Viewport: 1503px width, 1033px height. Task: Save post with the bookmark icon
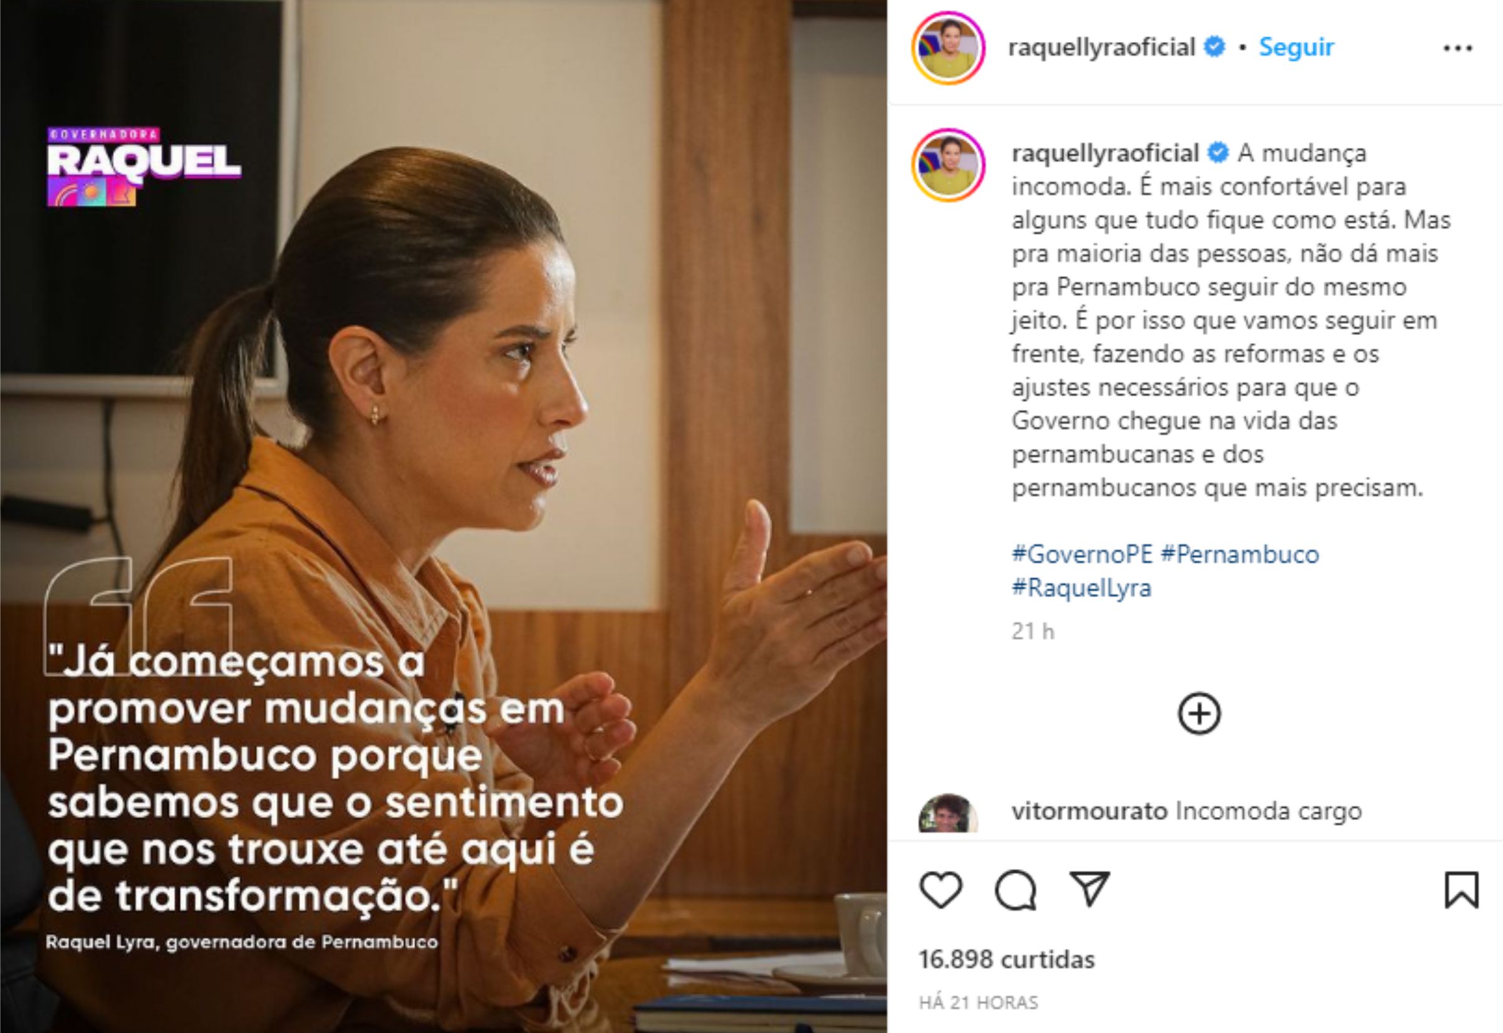pos(1462,890)
